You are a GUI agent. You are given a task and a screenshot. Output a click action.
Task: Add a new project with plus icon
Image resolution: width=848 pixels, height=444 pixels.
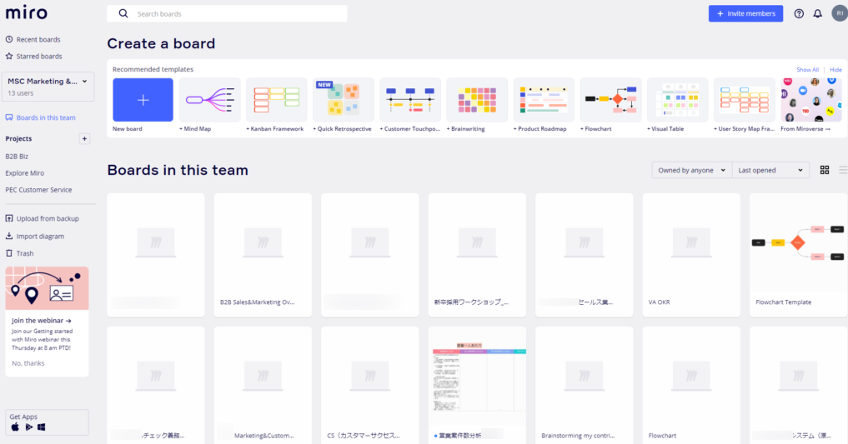tap(84, 139)
